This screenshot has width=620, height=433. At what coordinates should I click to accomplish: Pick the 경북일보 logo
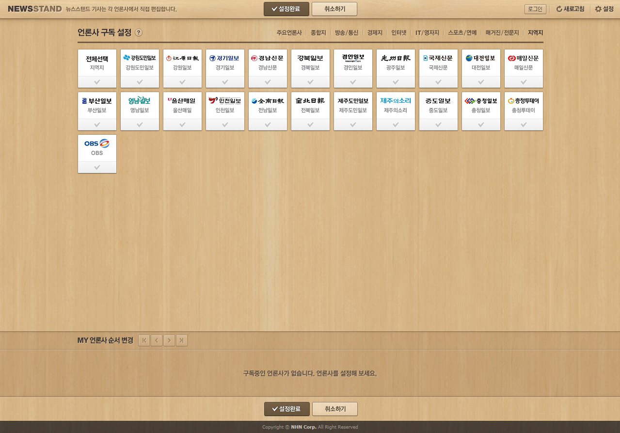click(310, 58)
